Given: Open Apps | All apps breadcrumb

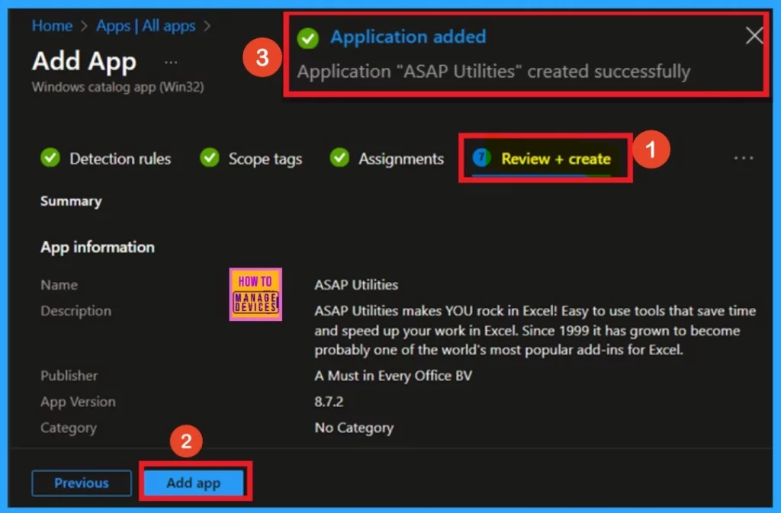Looking at the screenshot, I should [146, 25].
